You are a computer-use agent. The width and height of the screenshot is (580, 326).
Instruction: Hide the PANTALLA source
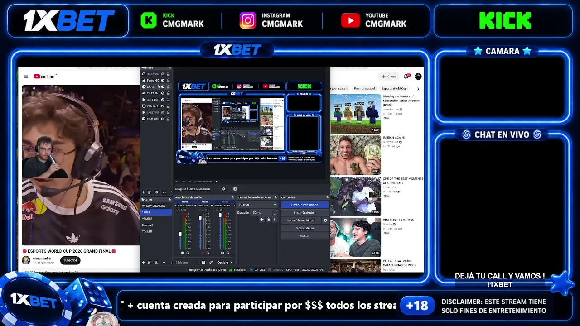click(x=163, y=106)
